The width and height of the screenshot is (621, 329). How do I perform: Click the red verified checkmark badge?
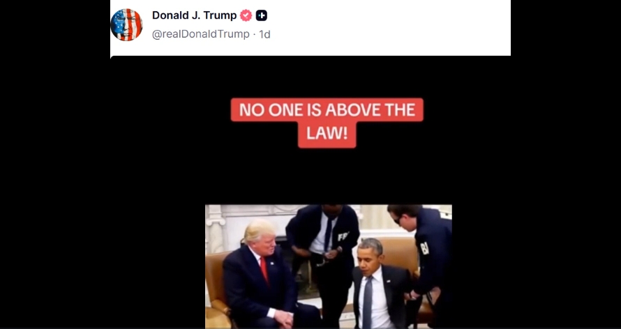[x=246, y=15]
